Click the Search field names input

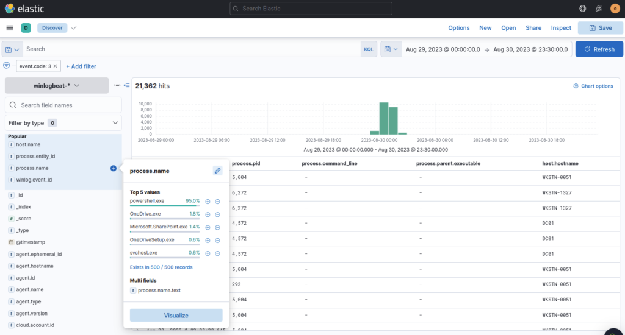[x=63, y=105]
